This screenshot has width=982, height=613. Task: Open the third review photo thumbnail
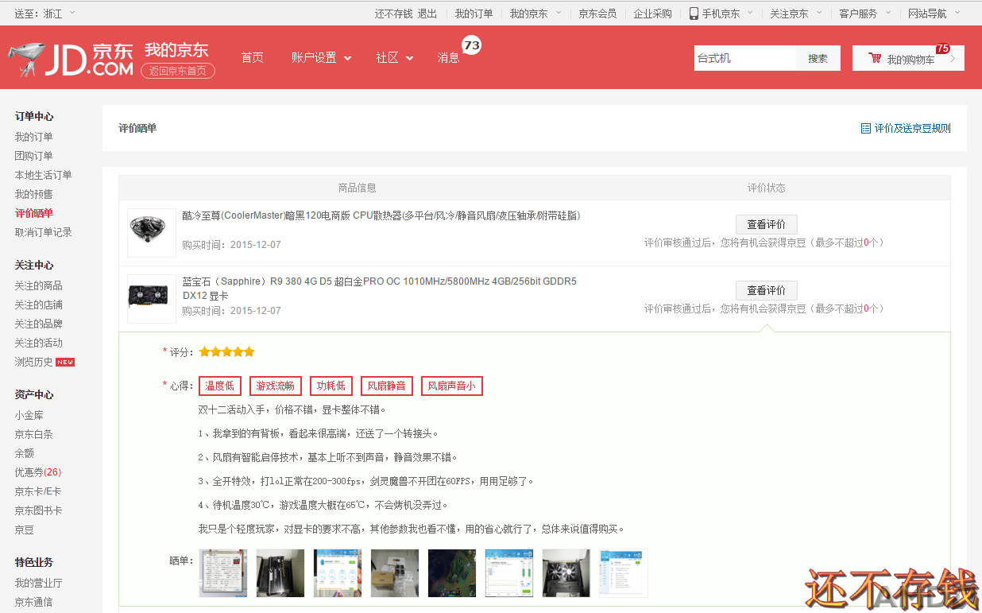tap(338, 573)
